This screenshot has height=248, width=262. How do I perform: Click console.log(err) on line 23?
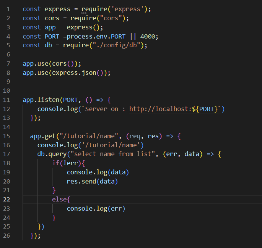pyautogui.click(x=96, y=208)
